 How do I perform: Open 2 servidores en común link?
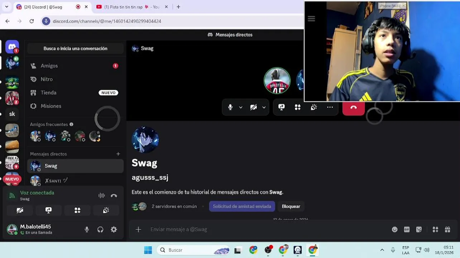pos(174,206)
